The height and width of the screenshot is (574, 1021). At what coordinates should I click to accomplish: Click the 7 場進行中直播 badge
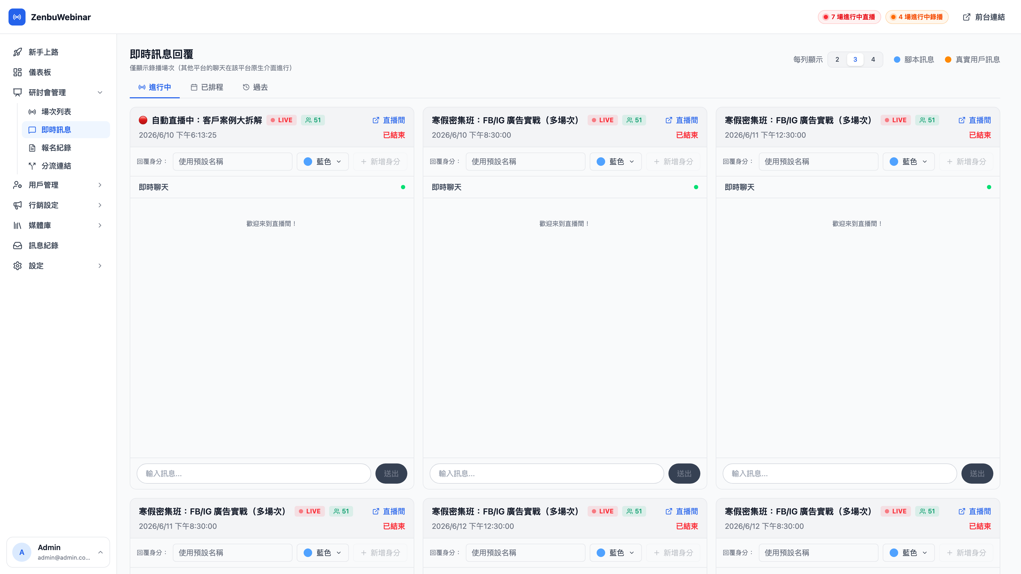[850, 17]
